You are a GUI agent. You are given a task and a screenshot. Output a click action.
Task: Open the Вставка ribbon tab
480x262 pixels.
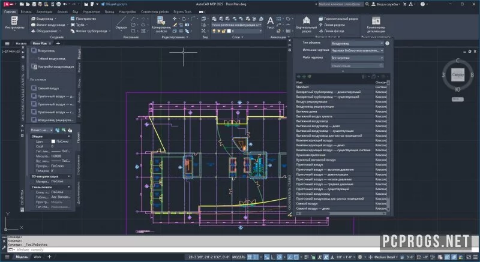(26, 11)
